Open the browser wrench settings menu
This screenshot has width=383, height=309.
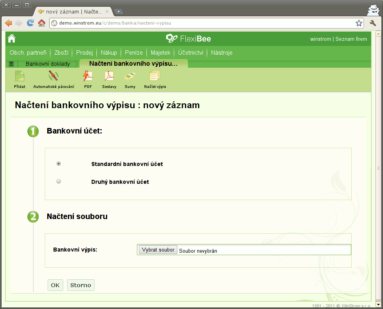pyautogui.click(x=373, y=23)
